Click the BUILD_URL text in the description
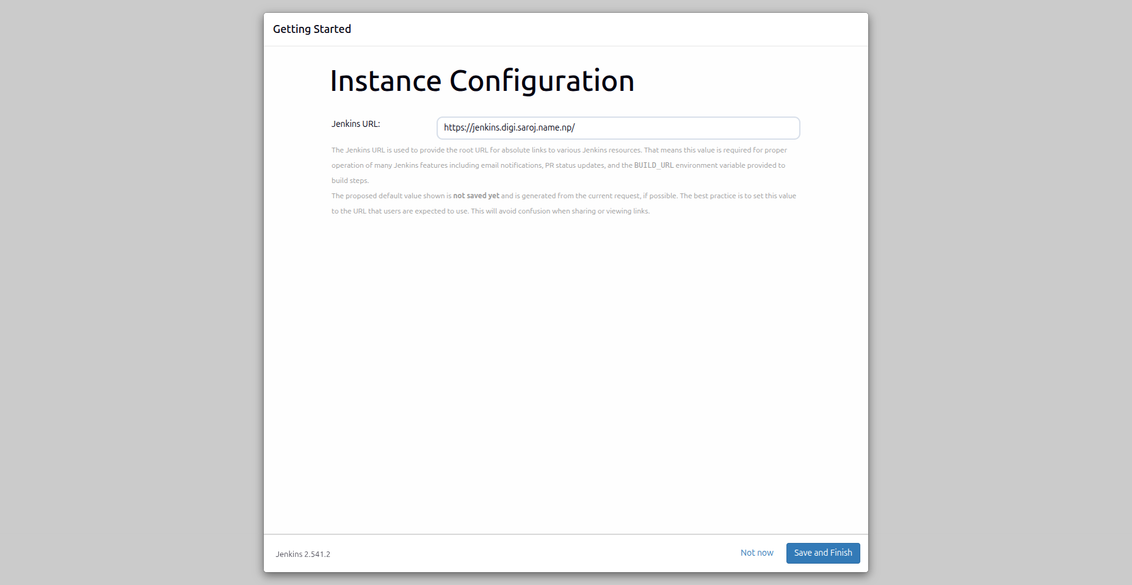This screenshot has height=585, width=1132. pyautogui.click(x=653, y=165)
